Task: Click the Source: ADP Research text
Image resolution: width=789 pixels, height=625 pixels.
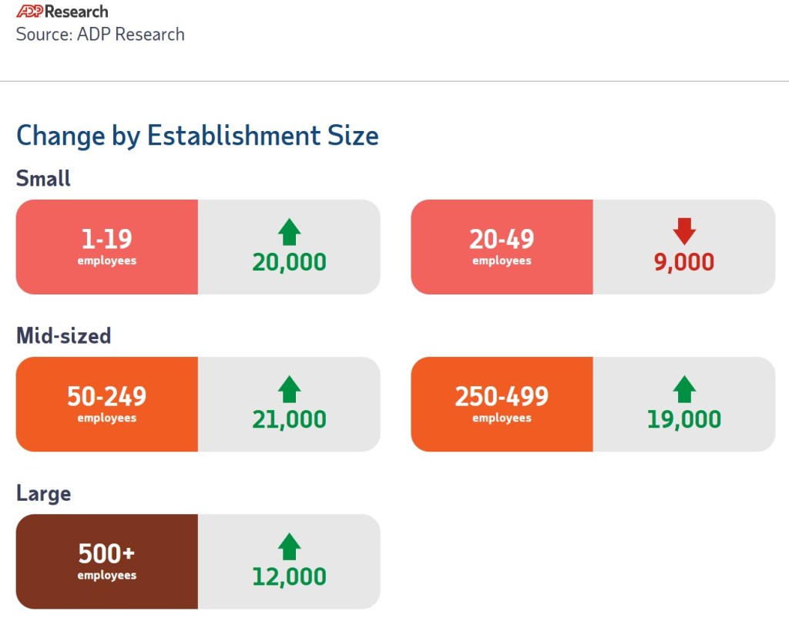Action: click(100, 35)
